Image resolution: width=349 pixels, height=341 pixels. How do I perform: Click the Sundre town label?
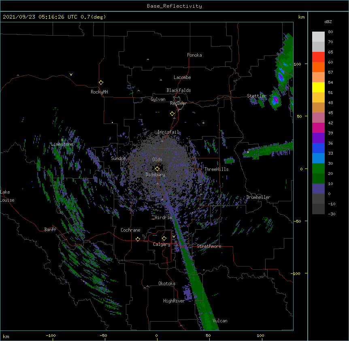coord(118,158)
